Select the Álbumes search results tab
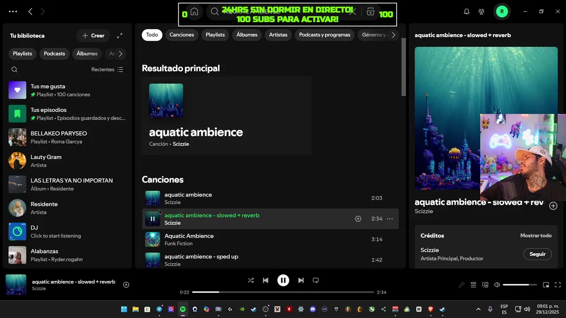This screenshot has height=318, width=566. tap(247, 35)
